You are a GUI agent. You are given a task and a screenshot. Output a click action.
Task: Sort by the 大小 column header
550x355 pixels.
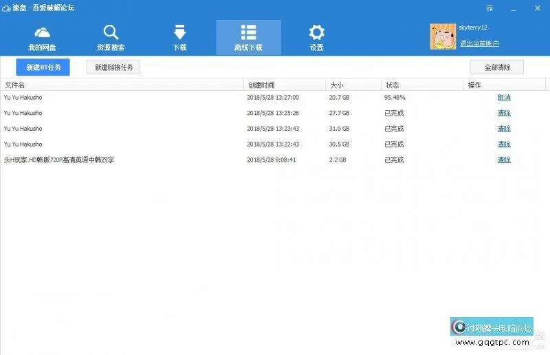pyautogui.click(x=337, y=85)
